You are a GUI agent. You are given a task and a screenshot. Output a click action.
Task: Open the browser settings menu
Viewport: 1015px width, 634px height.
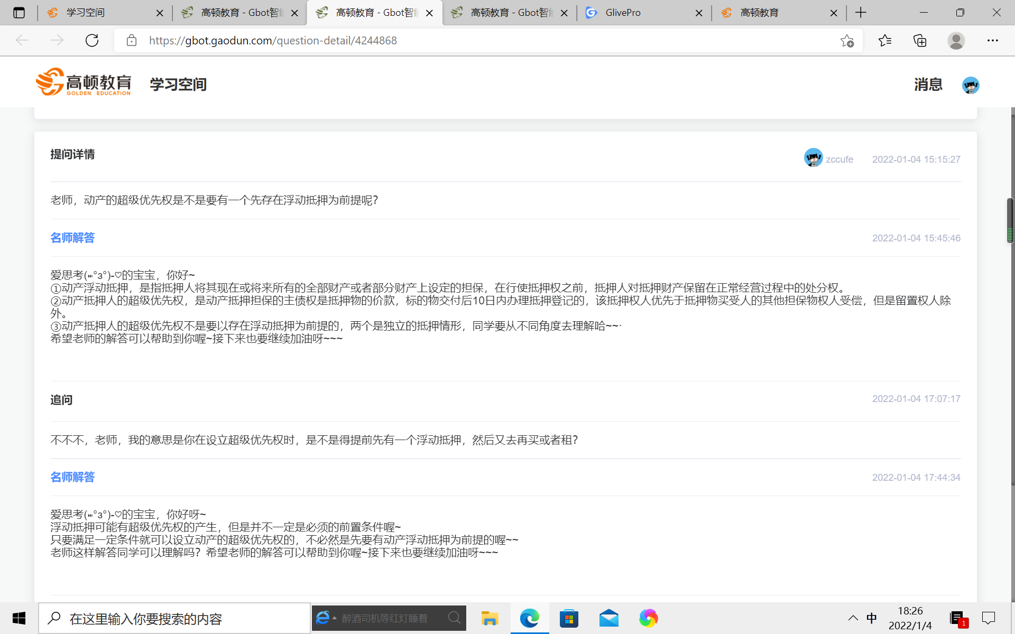pyautogui.click(x=993, y=40)
